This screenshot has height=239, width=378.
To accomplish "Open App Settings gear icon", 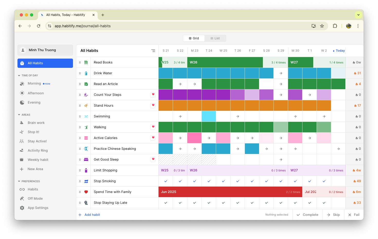I will point(22,208).
